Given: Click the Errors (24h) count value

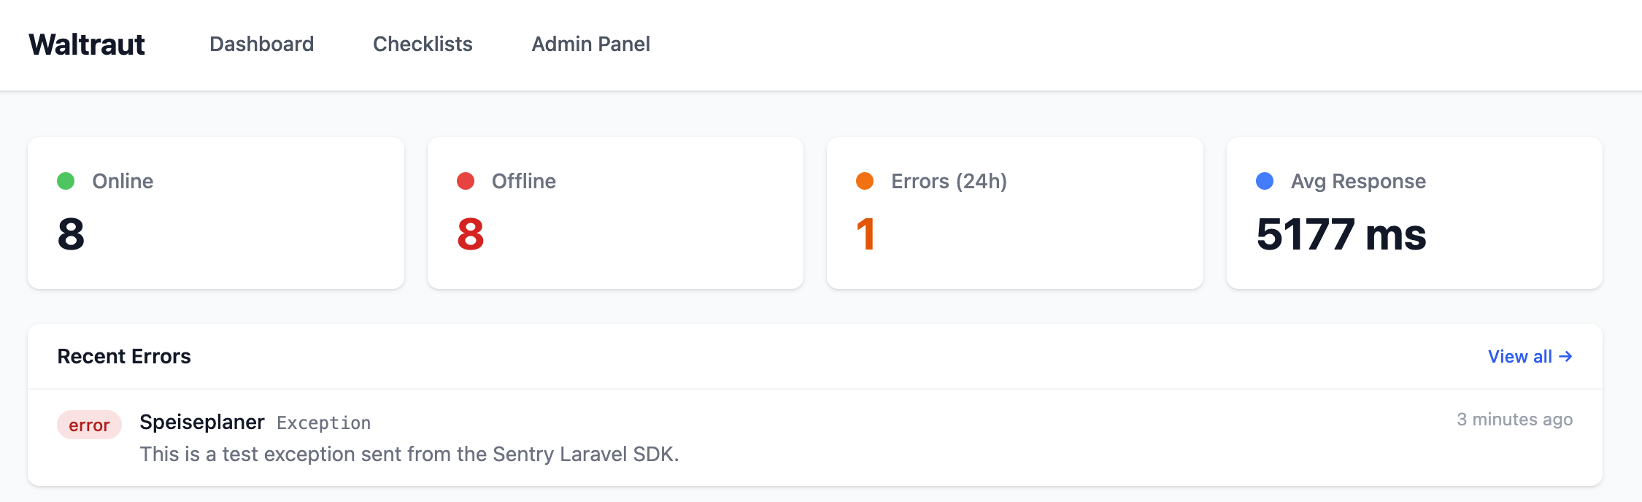Looking at the screenshot, I should [866, 234].
